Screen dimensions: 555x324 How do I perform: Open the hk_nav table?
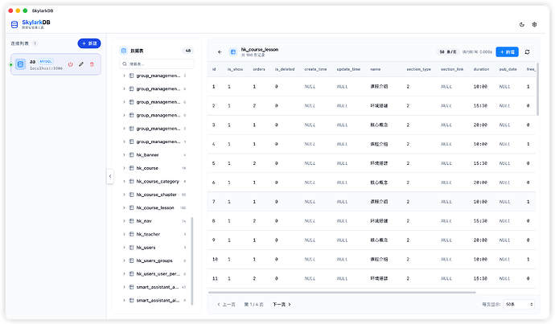tap(144, 220)
